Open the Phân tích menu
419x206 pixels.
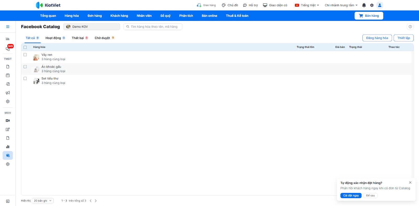[186, 16]
